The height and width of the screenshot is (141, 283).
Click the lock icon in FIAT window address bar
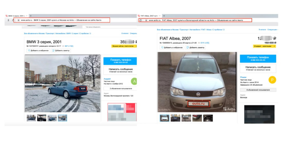(x=146, y=20)
